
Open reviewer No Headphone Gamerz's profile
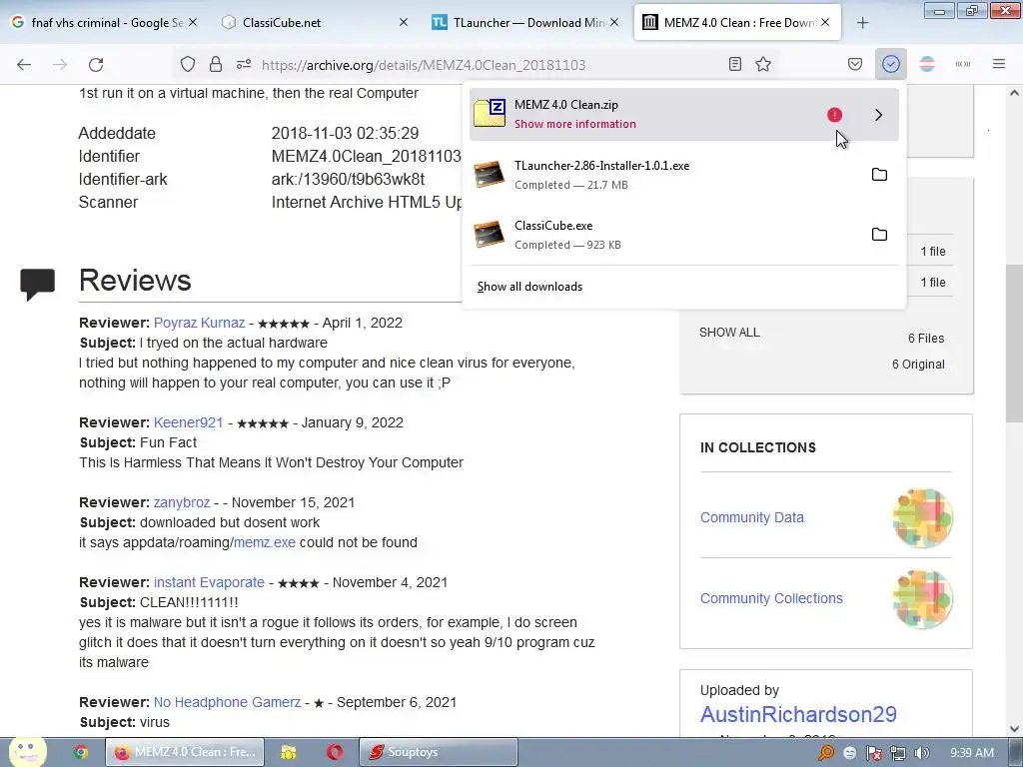pyautogui.click(x=227, y=702)
